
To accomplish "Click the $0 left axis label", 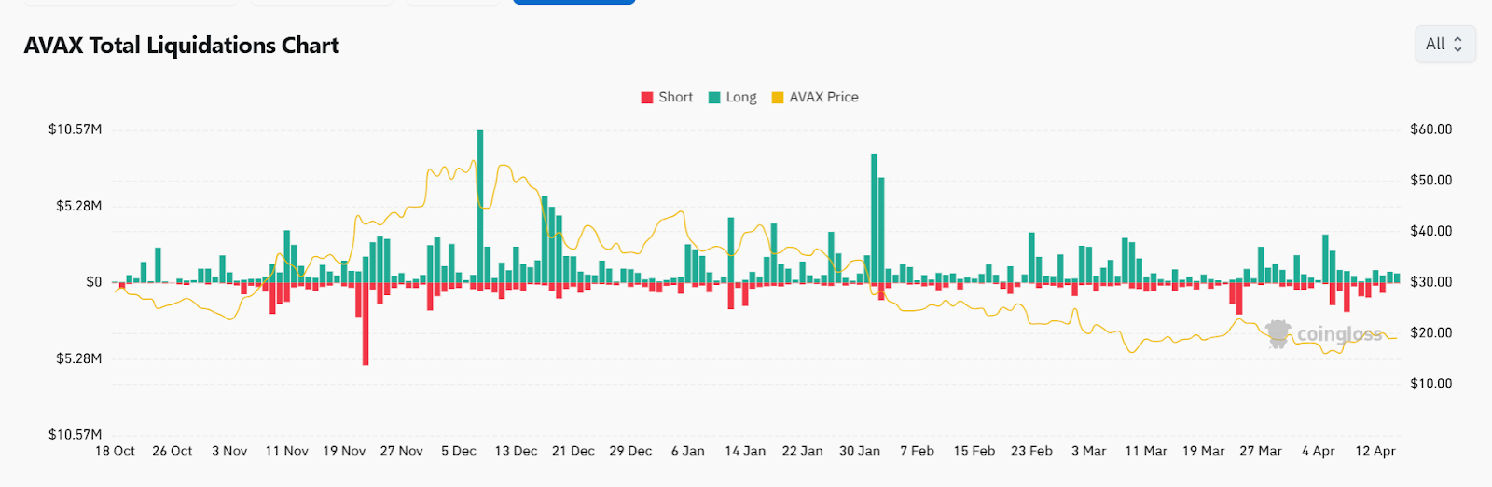I will (x=94, y=282).
